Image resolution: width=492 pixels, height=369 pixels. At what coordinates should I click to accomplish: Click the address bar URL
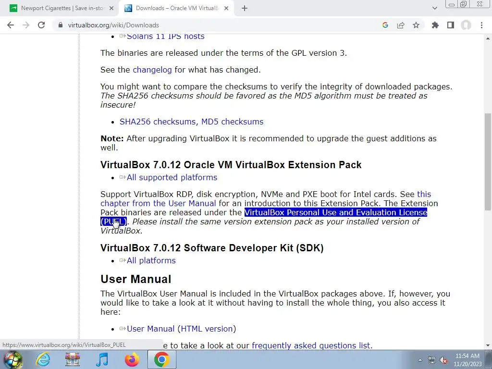113,25
